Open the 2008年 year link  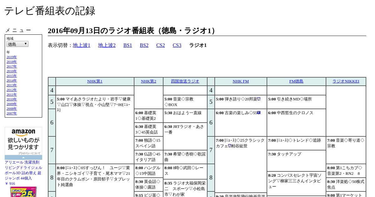tap(12, 109)
